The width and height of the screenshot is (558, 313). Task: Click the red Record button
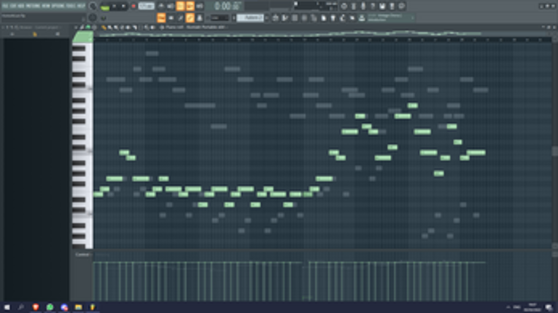pos(133,6)
